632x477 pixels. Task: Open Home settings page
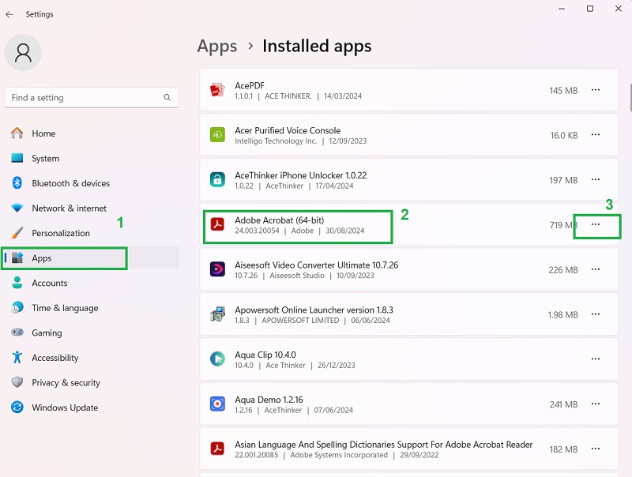click(92, 133)
